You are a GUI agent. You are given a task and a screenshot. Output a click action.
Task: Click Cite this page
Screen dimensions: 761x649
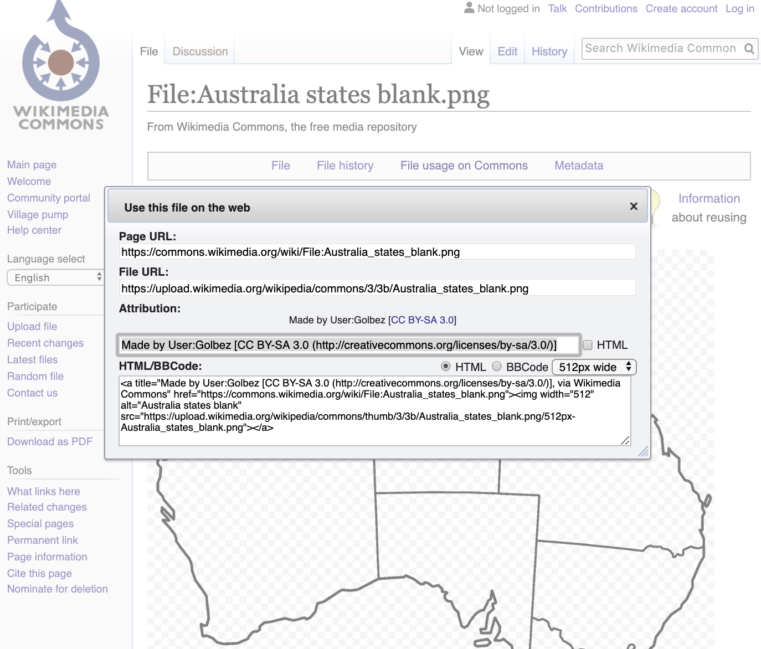tap(39, 573)
